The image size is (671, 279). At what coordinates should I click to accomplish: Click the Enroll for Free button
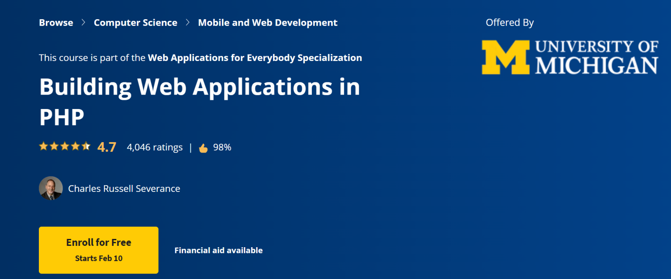[x=98, y=250]
